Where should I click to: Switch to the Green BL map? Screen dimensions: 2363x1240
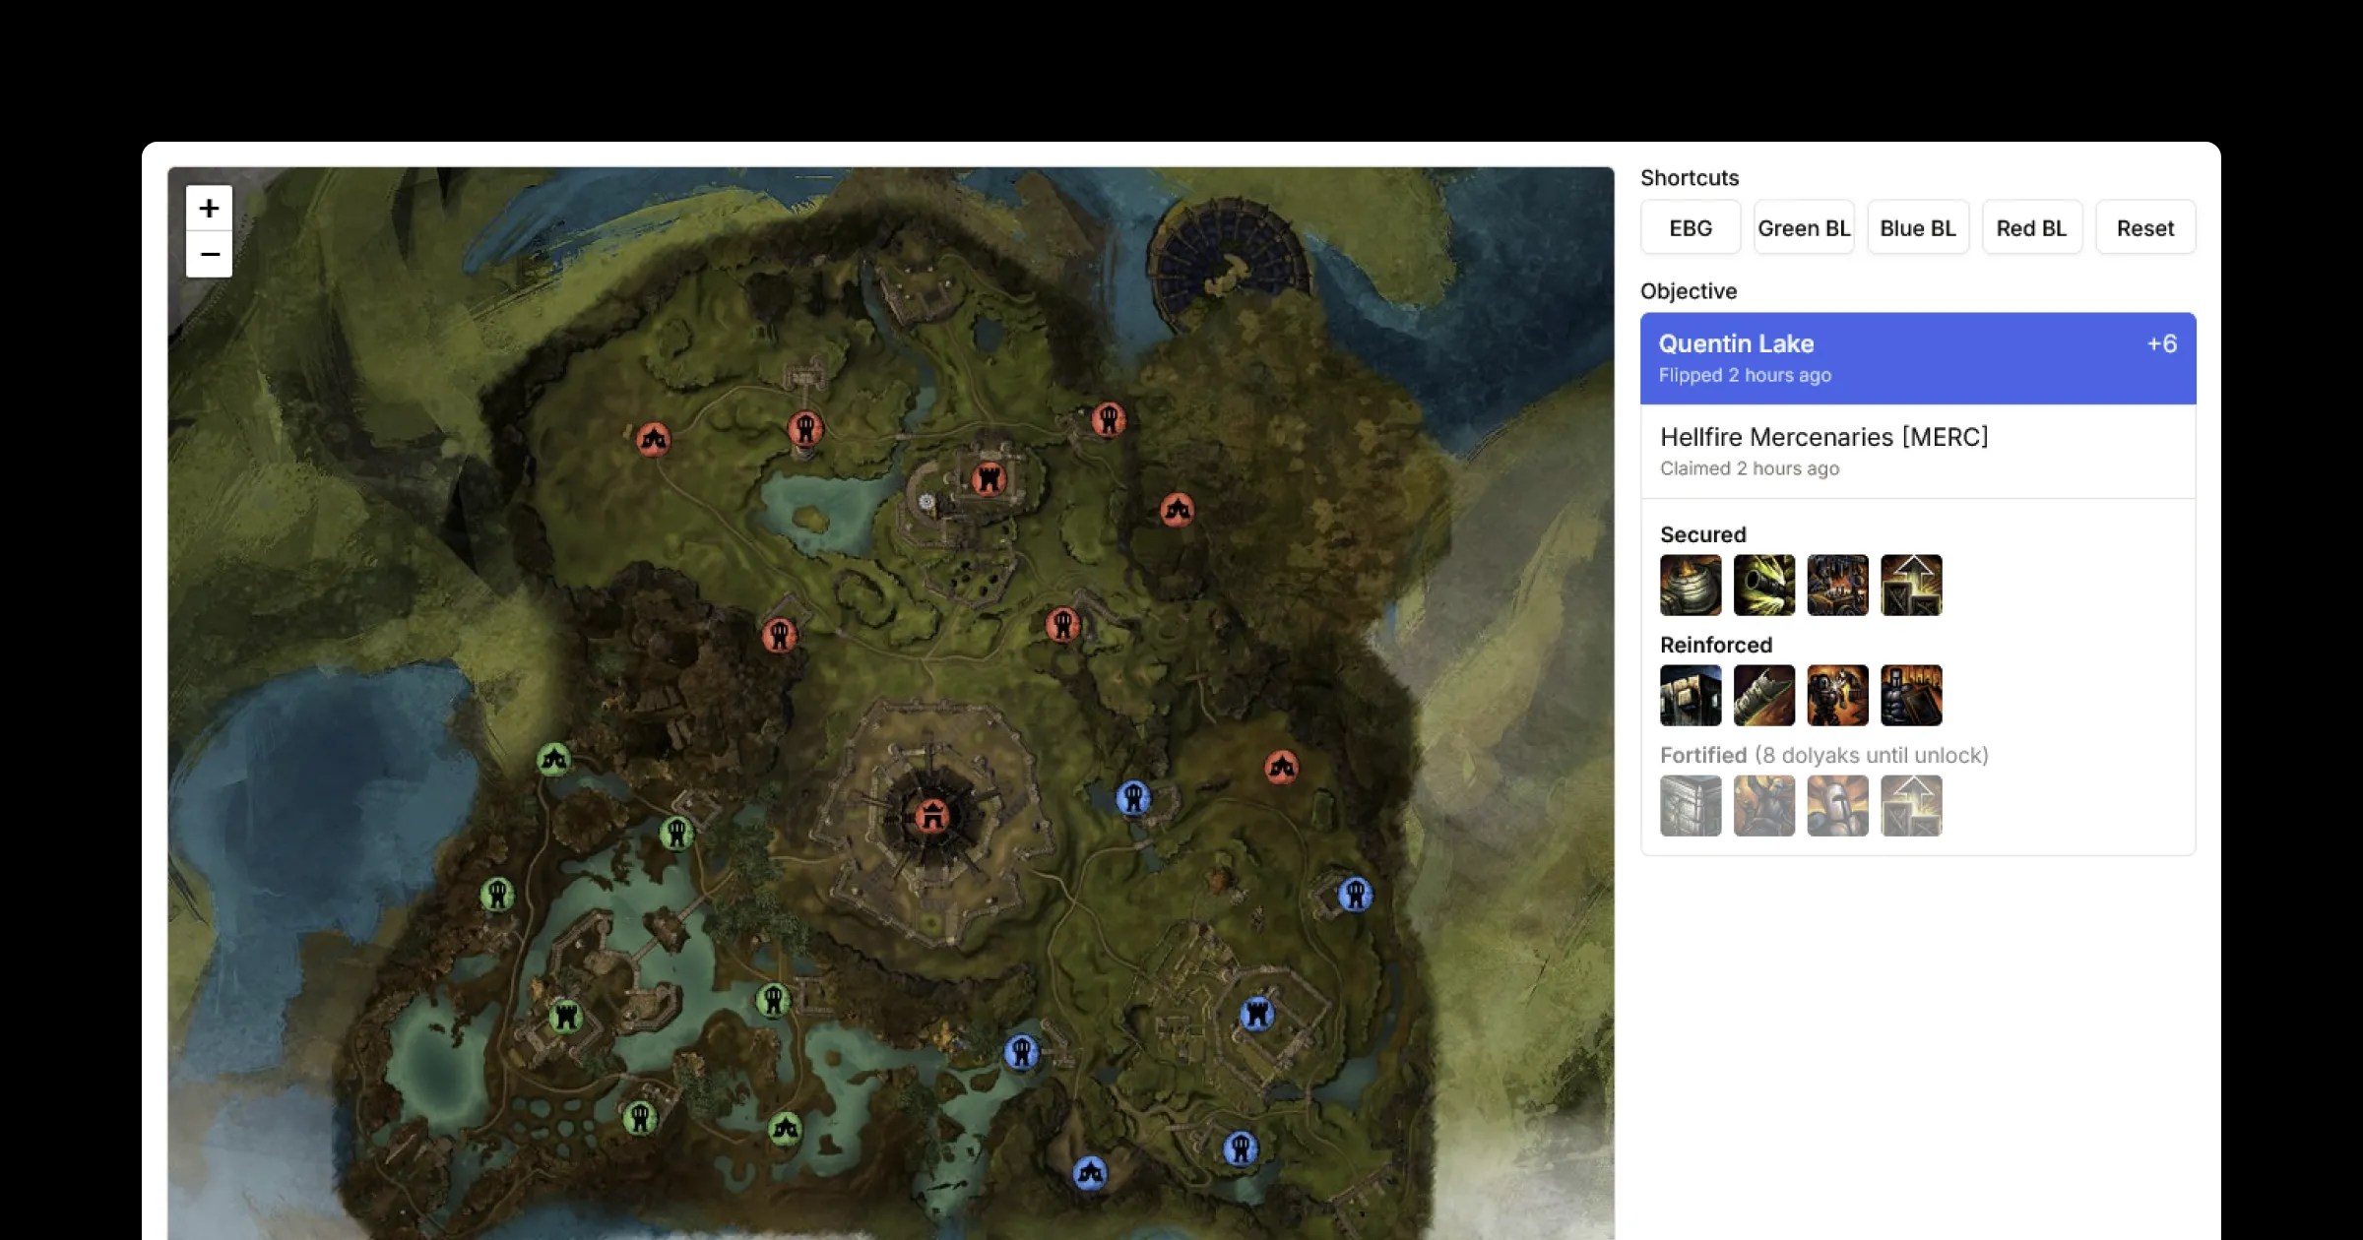point(1804,226)
